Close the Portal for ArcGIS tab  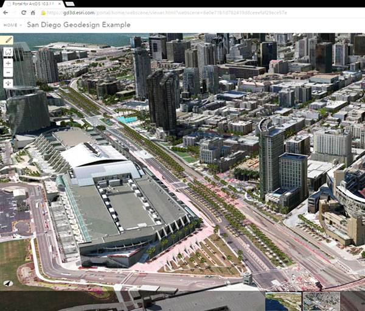pos(60,4)
